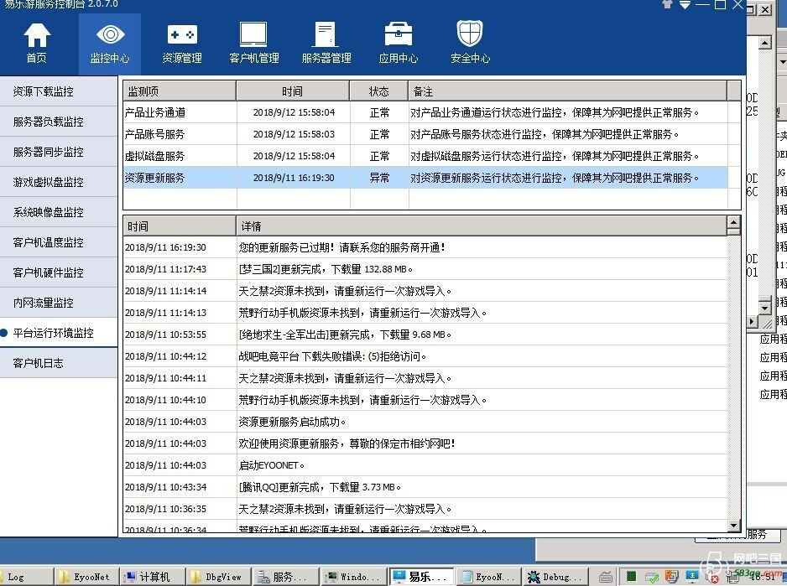The width and height of the screenshot is (787, 586).
Task: Select 资源下载监控 in the sidebar
Action: [x=59, y=91]
